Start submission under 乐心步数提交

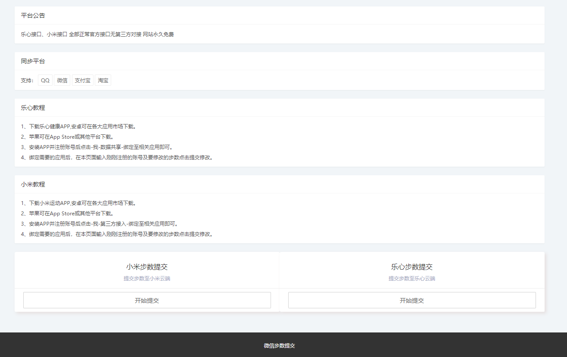412,300
